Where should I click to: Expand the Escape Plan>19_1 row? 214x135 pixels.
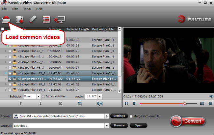point(6,90)
